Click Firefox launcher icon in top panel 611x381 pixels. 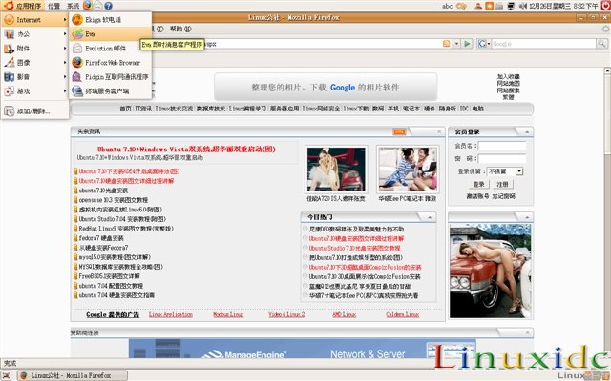88,6
